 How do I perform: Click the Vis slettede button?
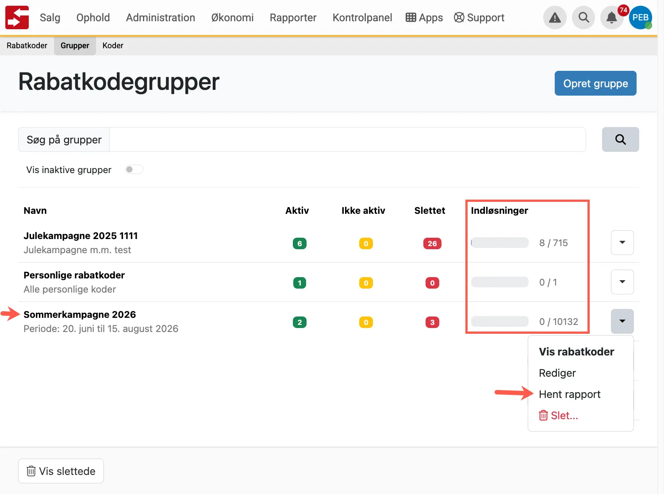point(61,471)
